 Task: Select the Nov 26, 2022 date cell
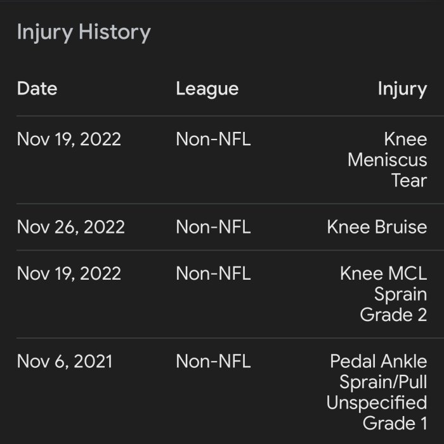[71, 226]
